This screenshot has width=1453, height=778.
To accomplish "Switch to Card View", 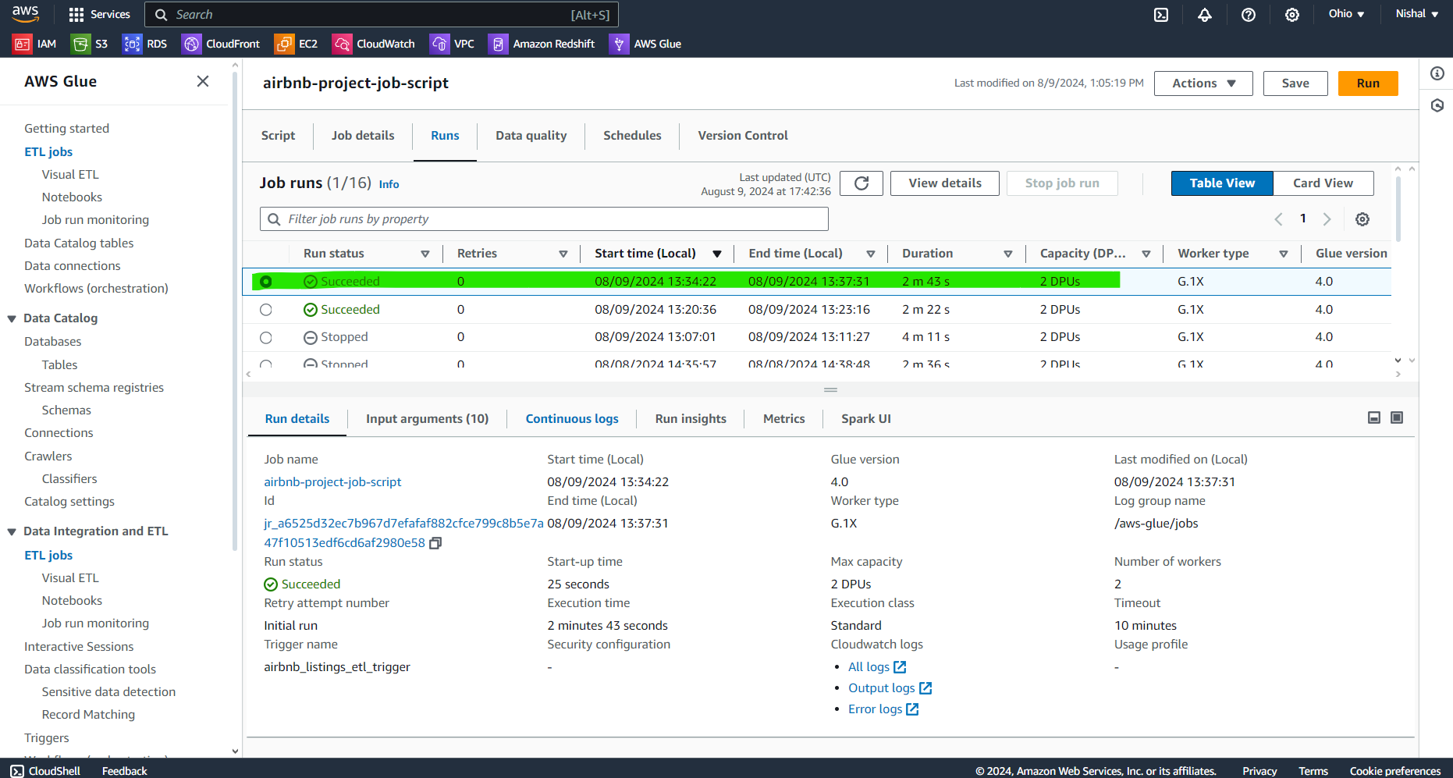I will tap(1323, 183).
